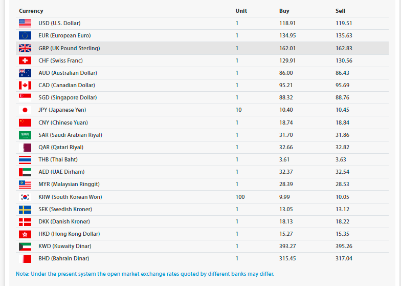Image resolution: width=401 pixels, height=286 pixels.
Task: Click the Canadian maple leaf flag
Action: (x=25, y=85)
